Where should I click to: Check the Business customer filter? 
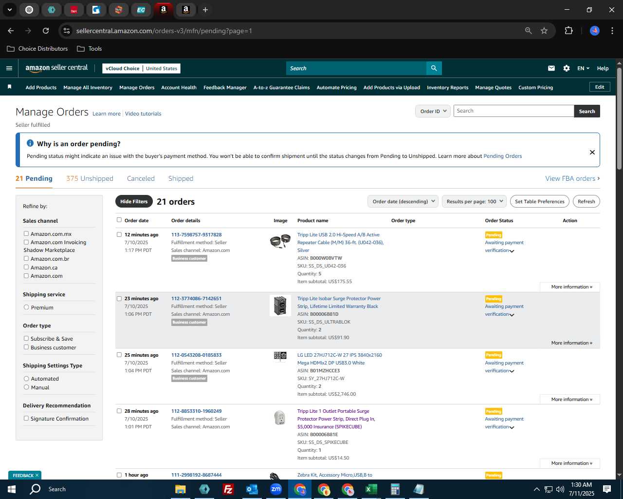click(x=26, y=347)
